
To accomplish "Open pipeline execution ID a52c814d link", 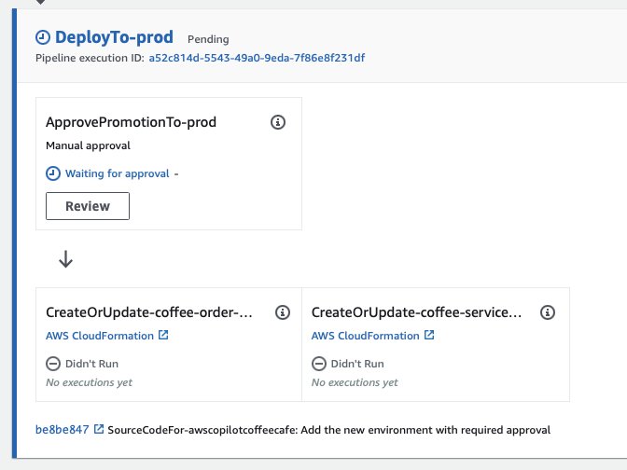I will (x=257, y=58).
